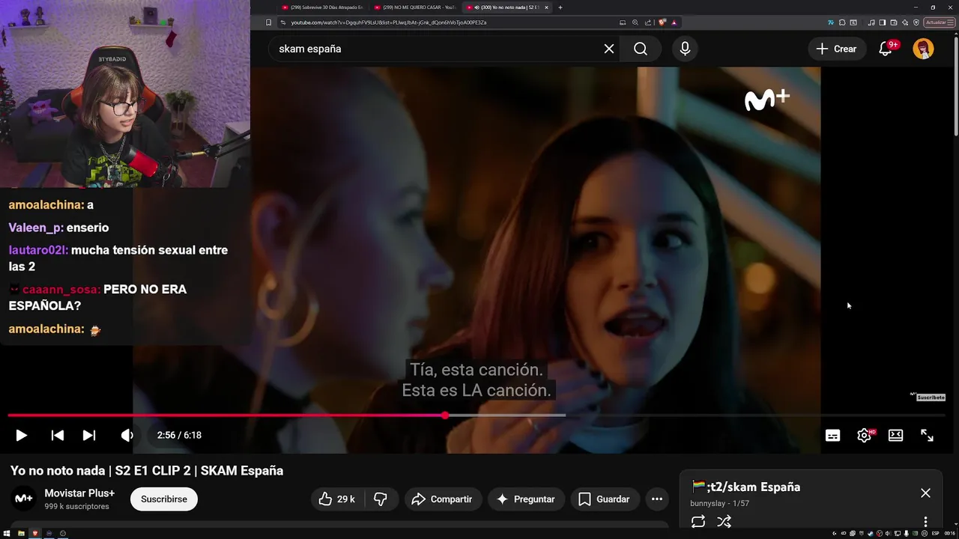This screenshot has width=959, height=539.
Task: Clear the search text with the X
Action: pos(609,49)
